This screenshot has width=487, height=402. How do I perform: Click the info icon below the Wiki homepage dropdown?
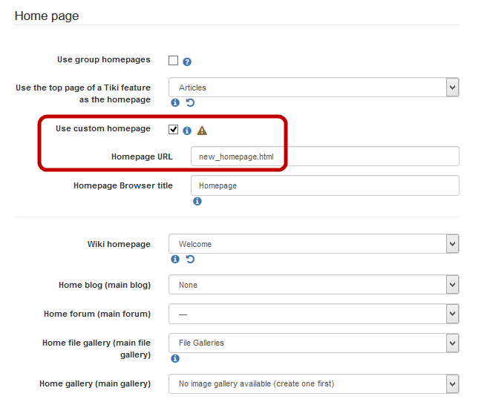(175, 260)
